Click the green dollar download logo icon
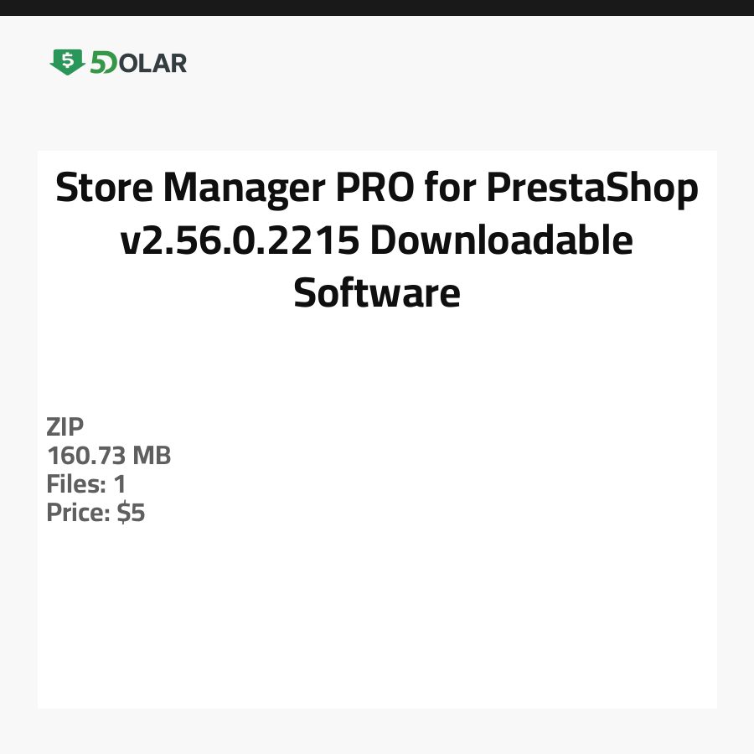Viewport: 754px width, 754px height. [x=67, y=62]
